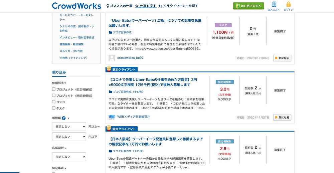The height and width of the screenshot is (173, 334).
Task: Open the Uber Eats 広島 article job title
Action: tap(155, 23)
